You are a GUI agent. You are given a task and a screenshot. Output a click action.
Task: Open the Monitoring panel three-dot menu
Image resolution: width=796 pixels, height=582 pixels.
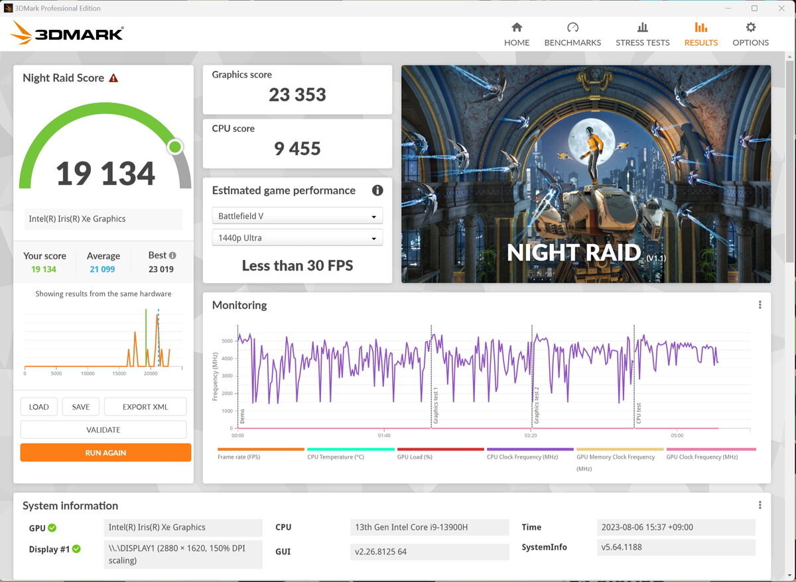point(760,305)
